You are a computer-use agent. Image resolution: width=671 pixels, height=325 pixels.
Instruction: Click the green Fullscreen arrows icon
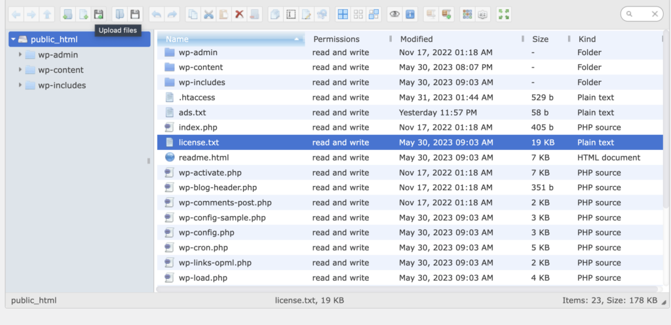pos(504,14)
